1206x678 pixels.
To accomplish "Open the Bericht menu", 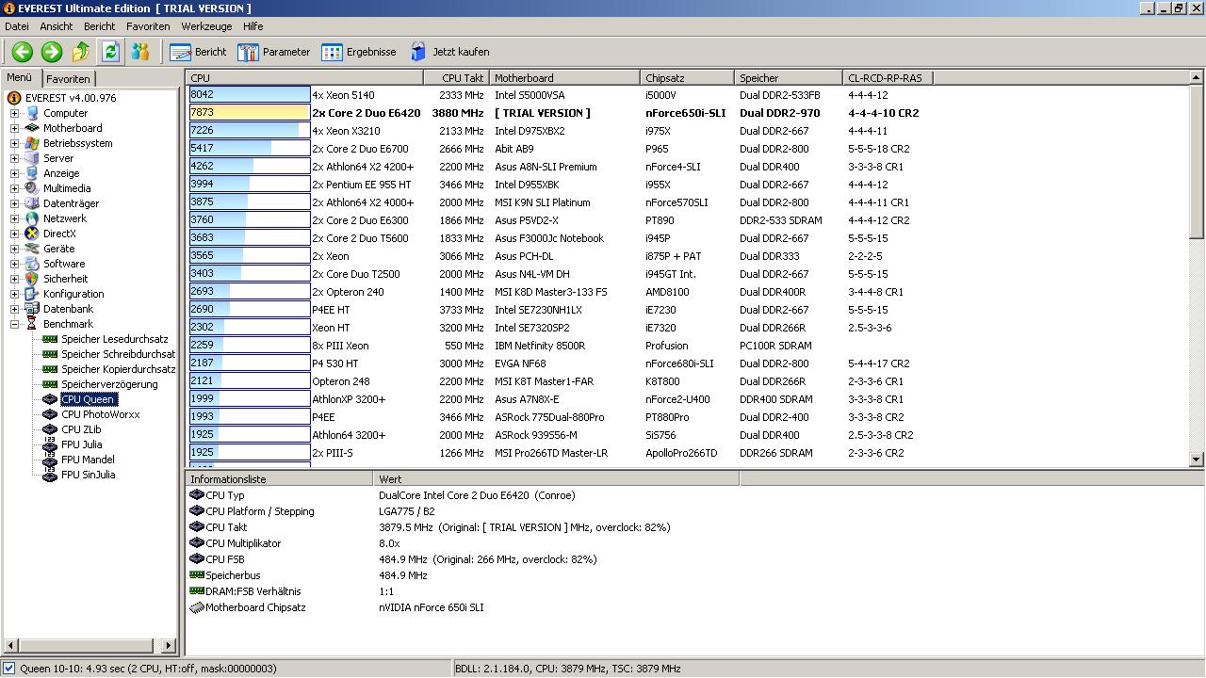I will pyautogui.click(x=100, y=26).
